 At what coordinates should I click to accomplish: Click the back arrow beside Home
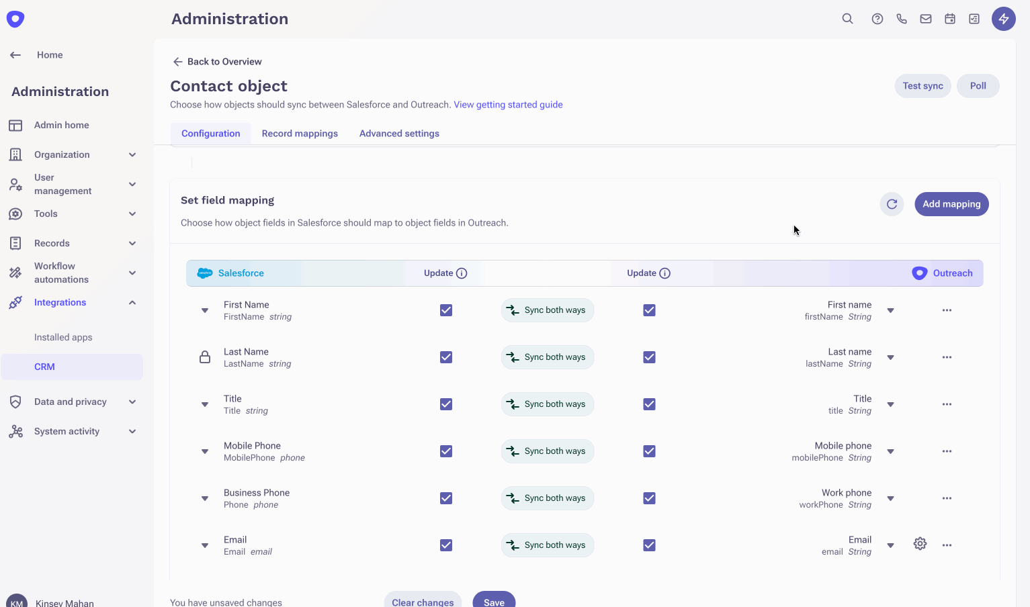pyautogui.click(x=15, y=55)
